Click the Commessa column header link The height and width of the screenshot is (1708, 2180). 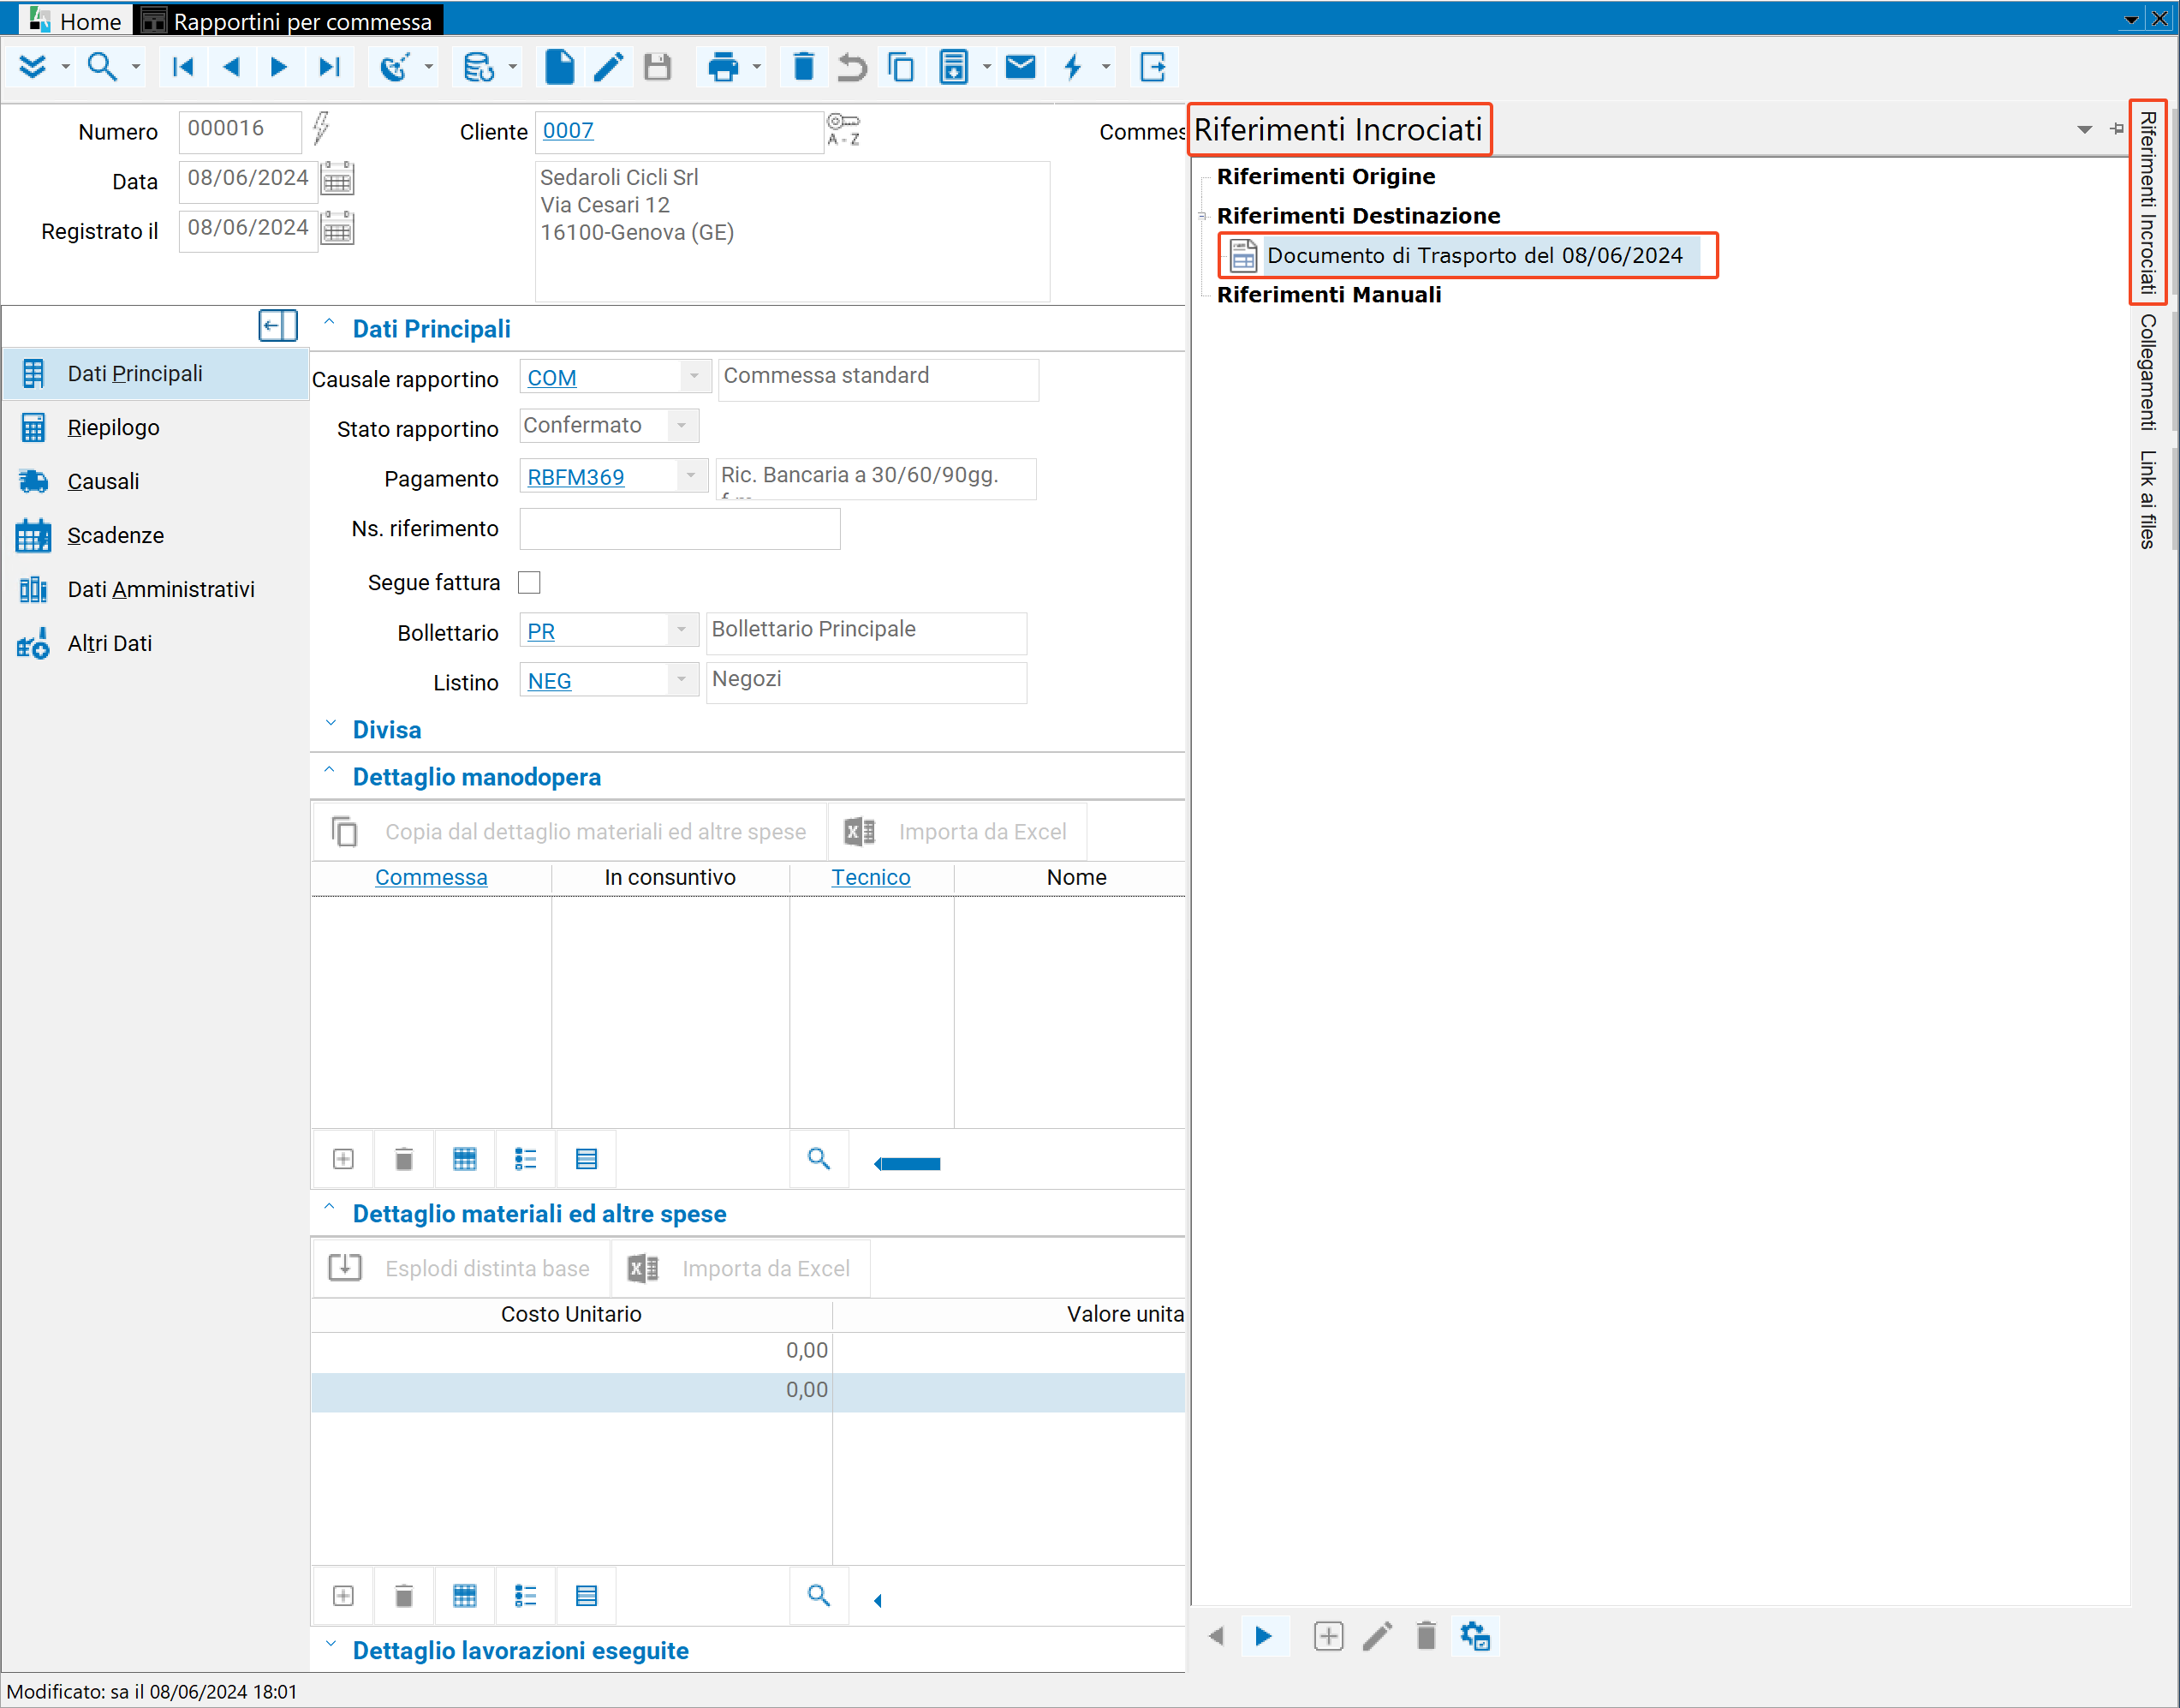point(431,877)
